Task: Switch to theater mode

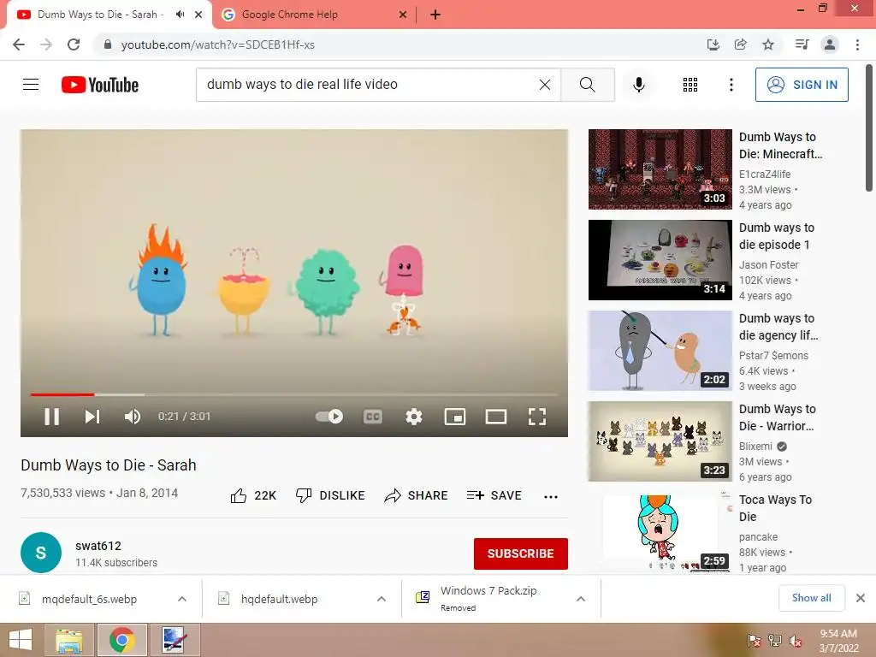Action: [x=495, y=417]
